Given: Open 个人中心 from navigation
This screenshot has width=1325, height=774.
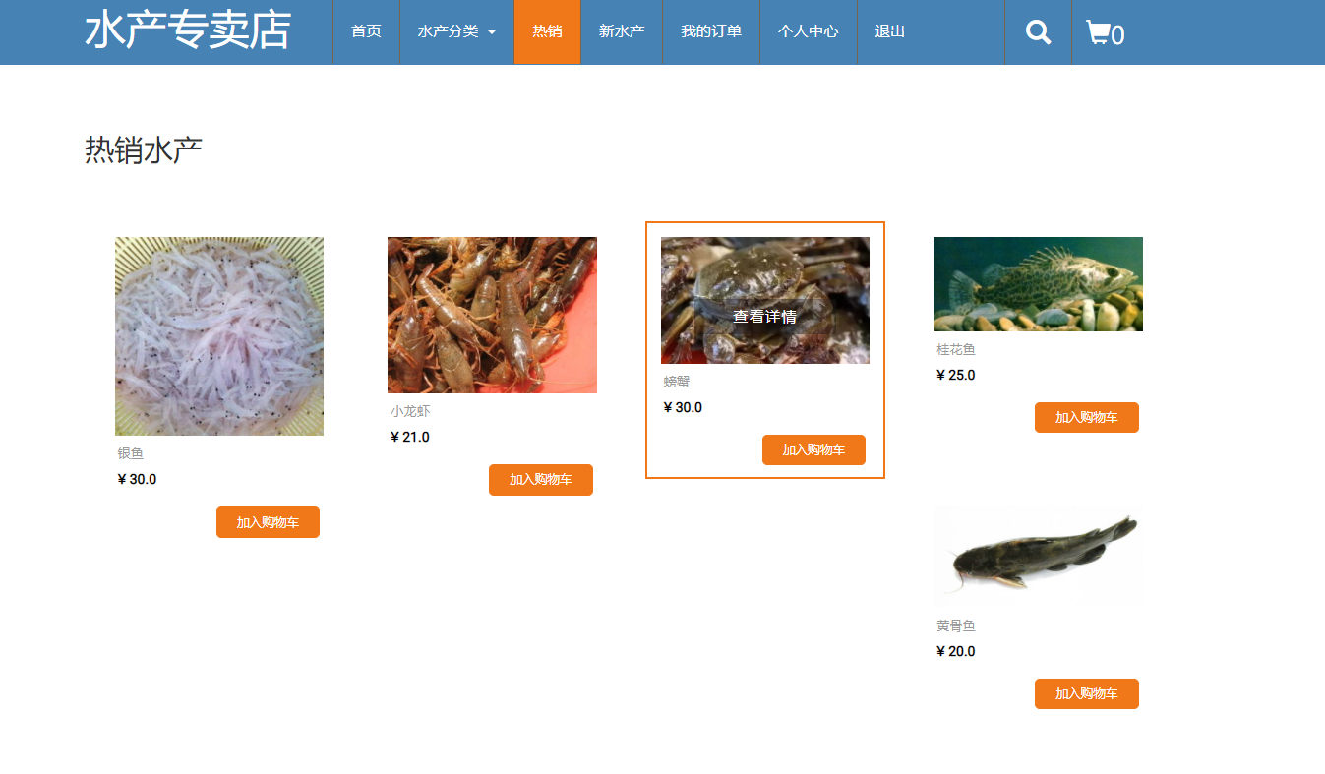Looking at the screenshot, I should (x=808, y=32).
